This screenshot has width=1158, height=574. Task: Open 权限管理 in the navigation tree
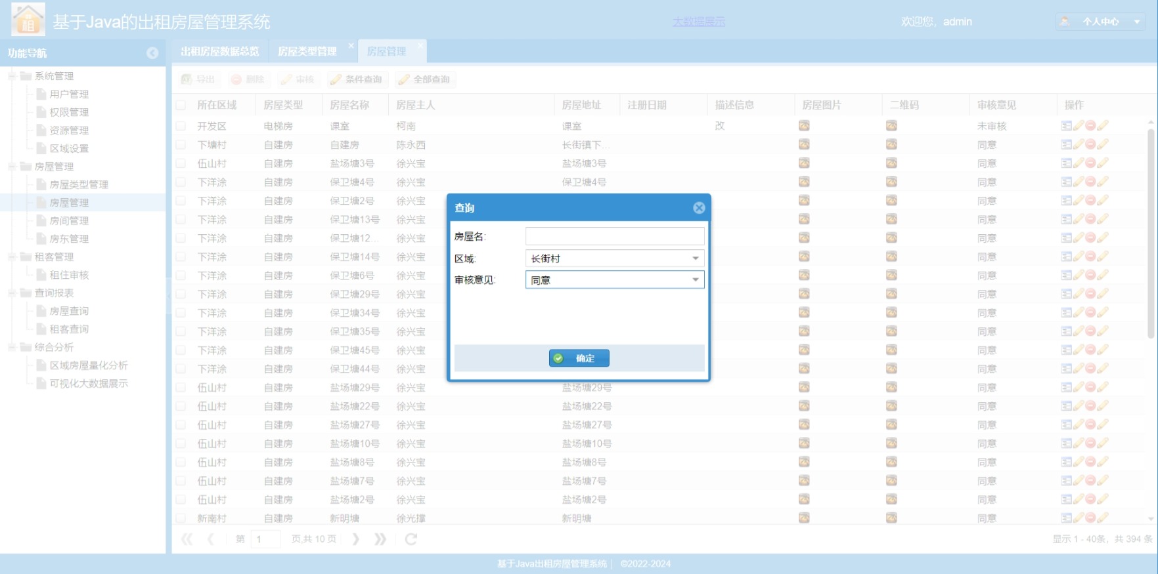tap(69, 112)
